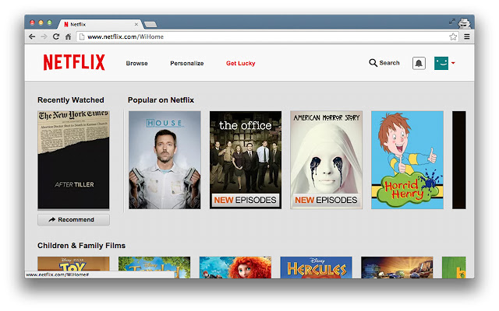Open the Browse menu

pyautogui.click(x=137, y=63)
